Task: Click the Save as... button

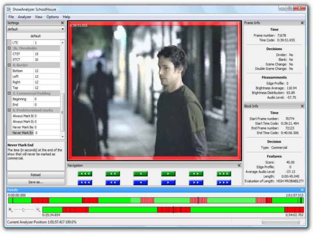Action: (x=36, y=182)
